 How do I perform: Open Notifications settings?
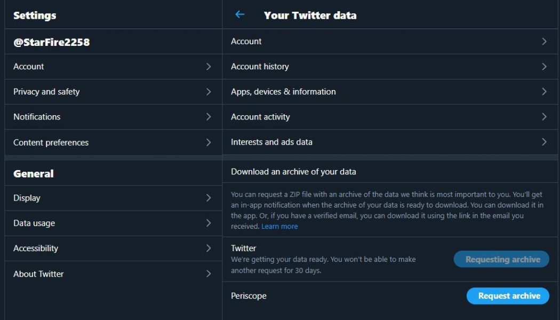(x=37, y=116)
